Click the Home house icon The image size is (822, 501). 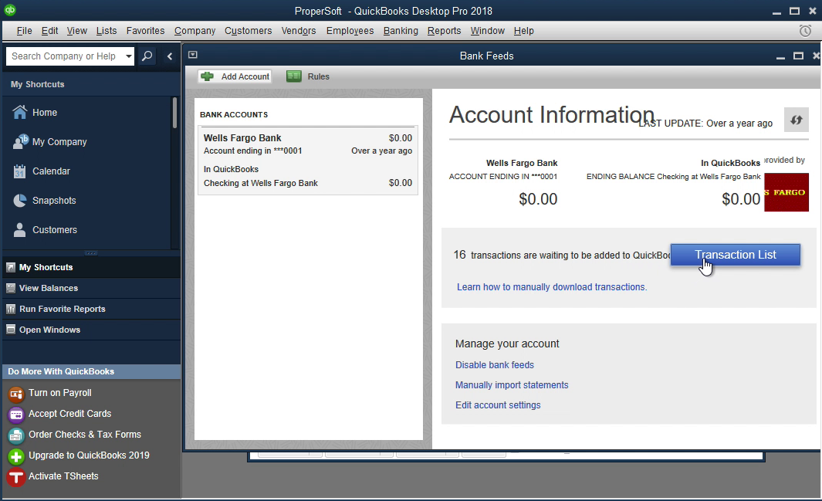(20, 112)
